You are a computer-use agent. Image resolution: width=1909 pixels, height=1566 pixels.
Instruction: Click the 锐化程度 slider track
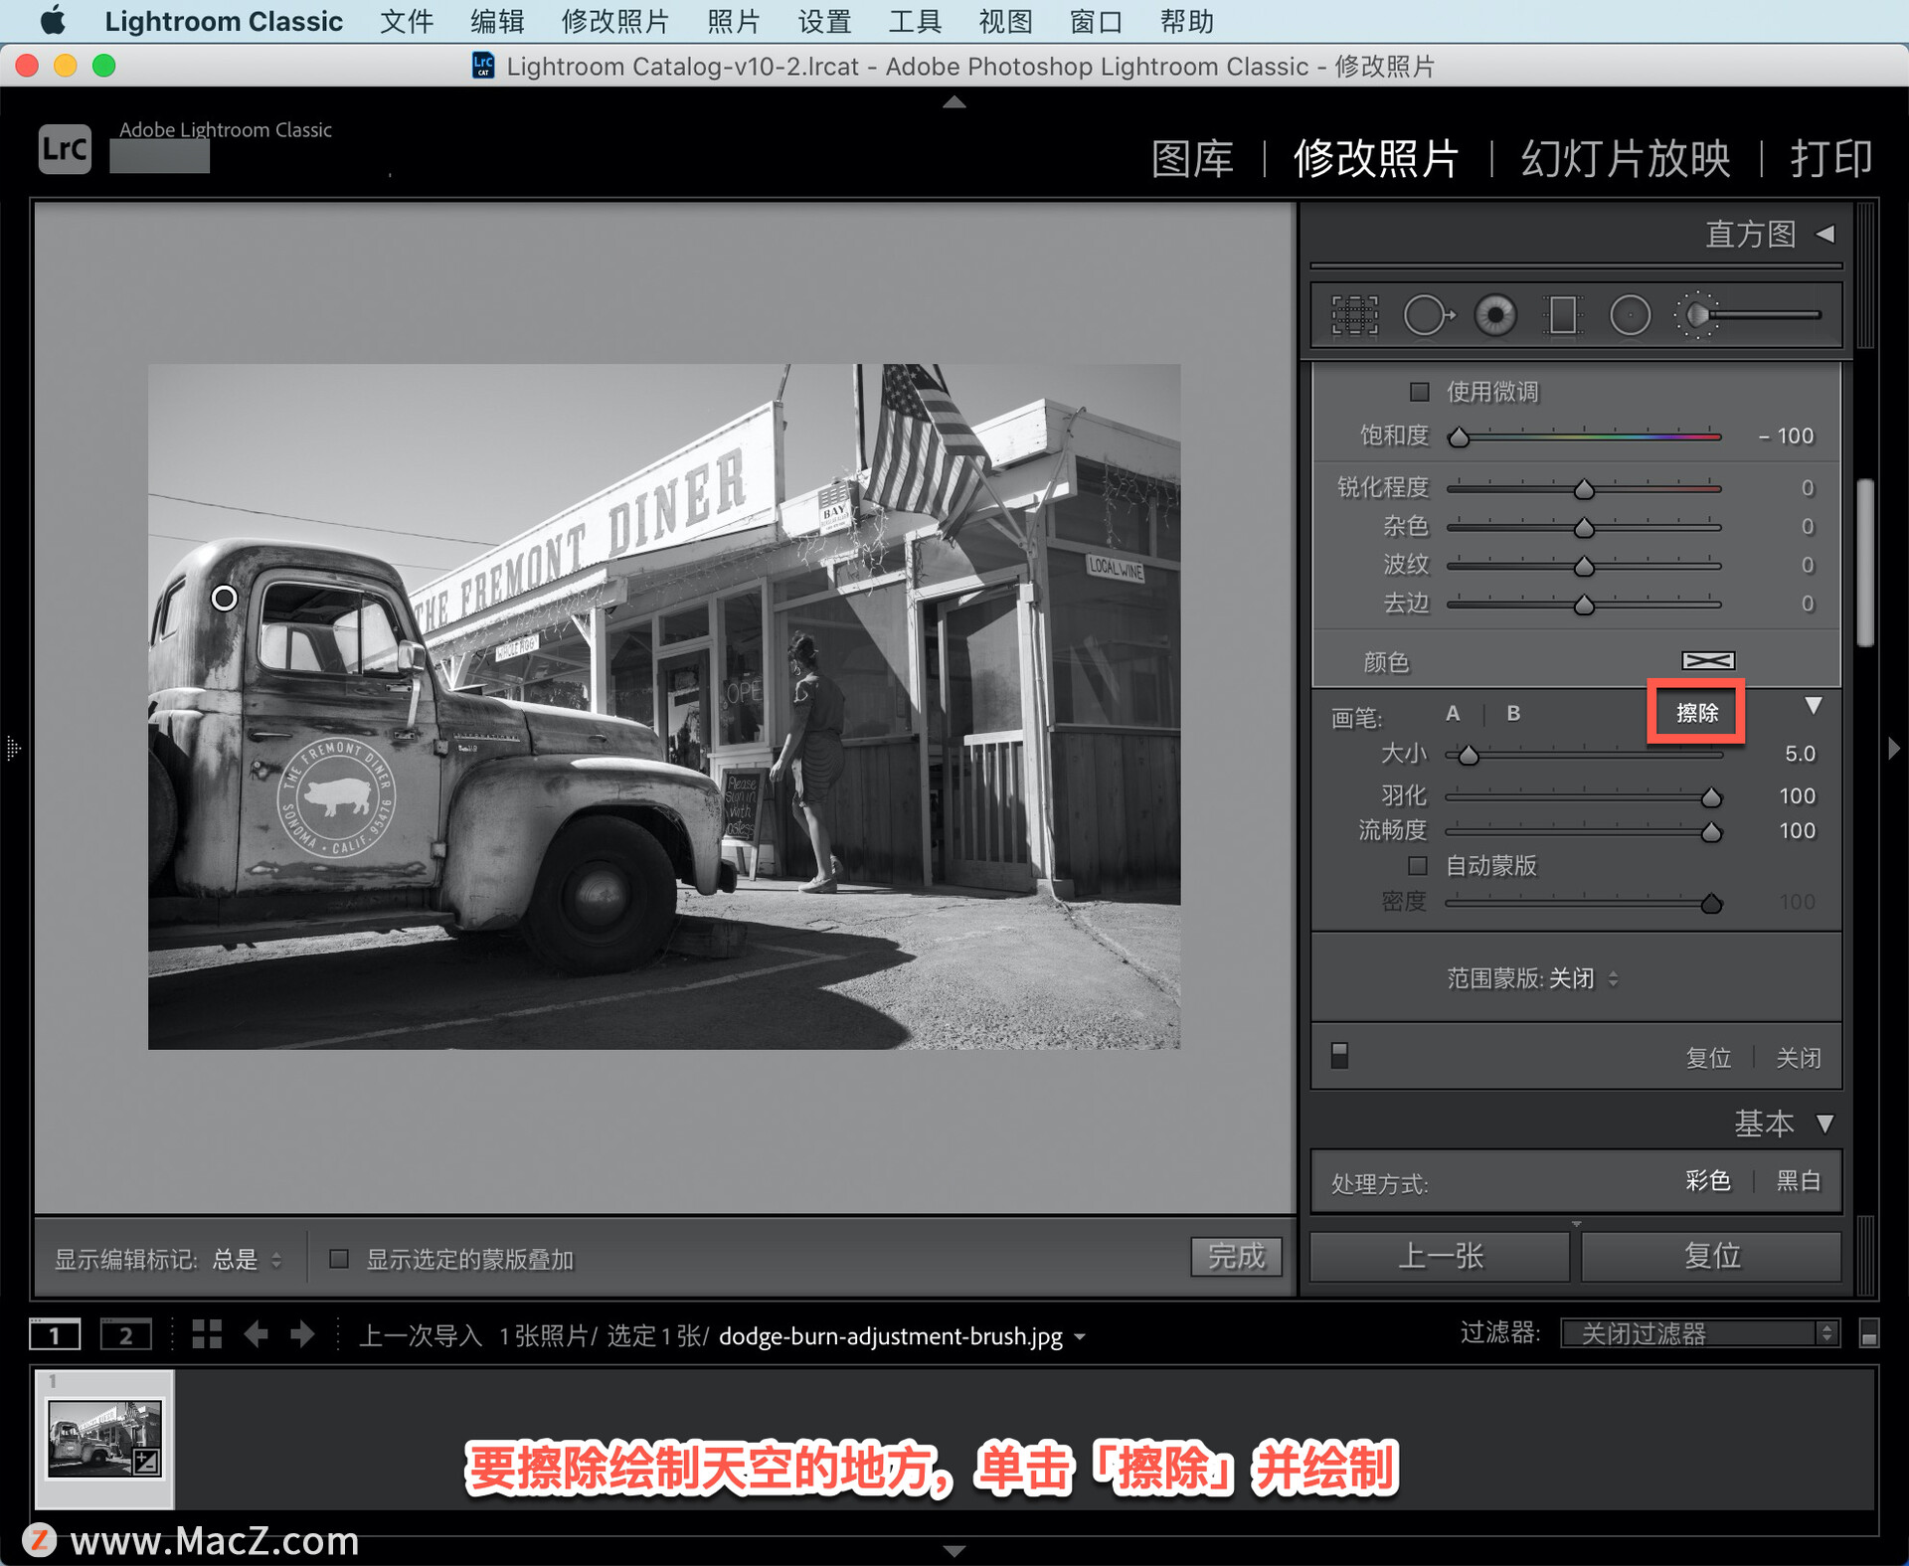click(1584, 488)
